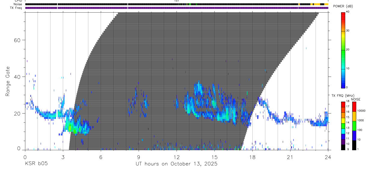Click the '10000' label on the NOISE legend
The image size is (369, 170).
(361, 111)
